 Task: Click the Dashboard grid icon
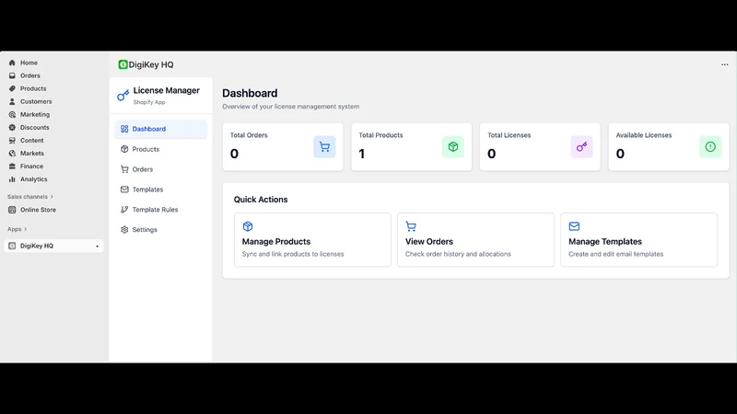coord(124,129)
